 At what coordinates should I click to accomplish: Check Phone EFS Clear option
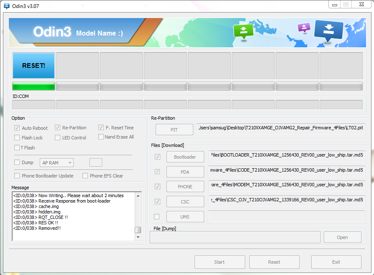coord(85,176)
